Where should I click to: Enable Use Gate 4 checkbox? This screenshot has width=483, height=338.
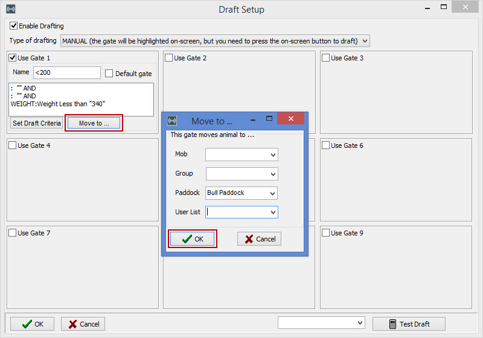pos(12,145)
